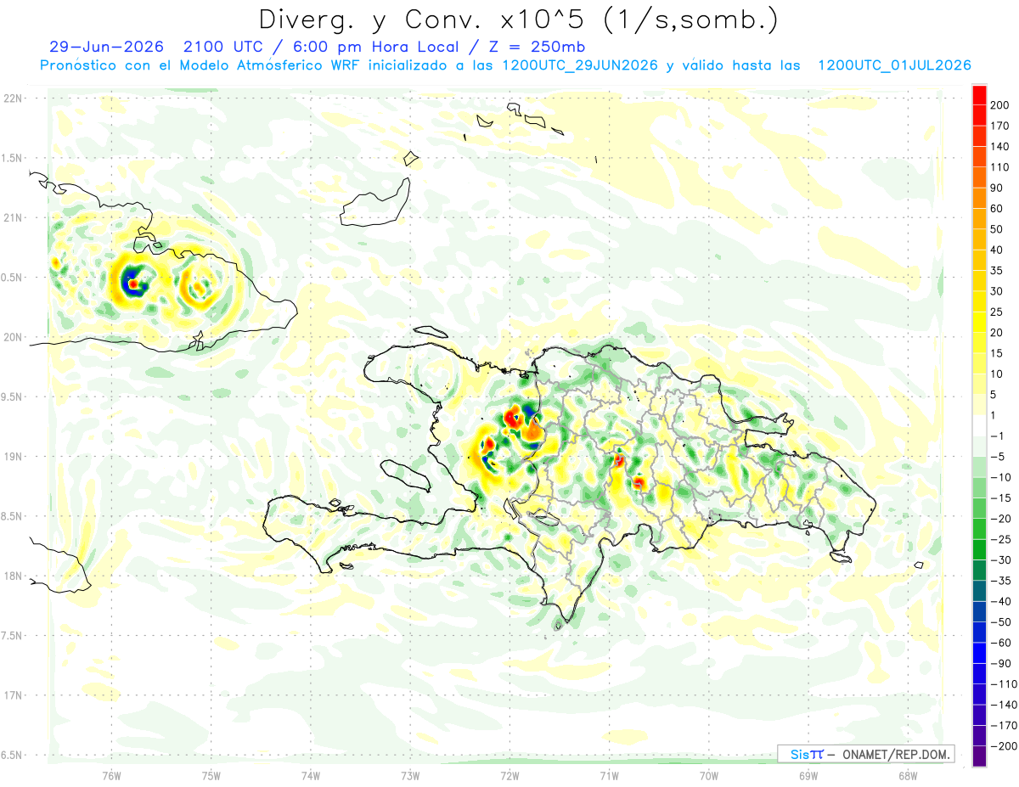Click the latitude label '8.5N'
1019x787 pixels.
coord(12,516)
